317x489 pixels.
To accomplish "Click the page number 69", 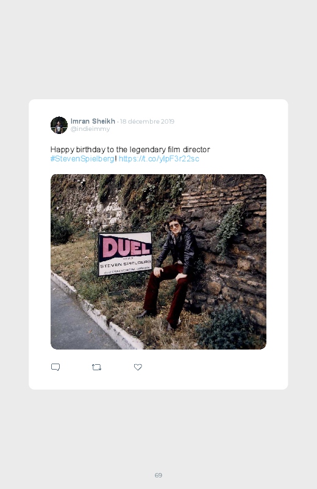I will coord(158,475).
